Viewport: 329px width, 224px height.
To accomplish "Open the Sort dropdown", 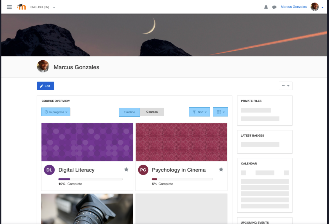I will [199, 112].
